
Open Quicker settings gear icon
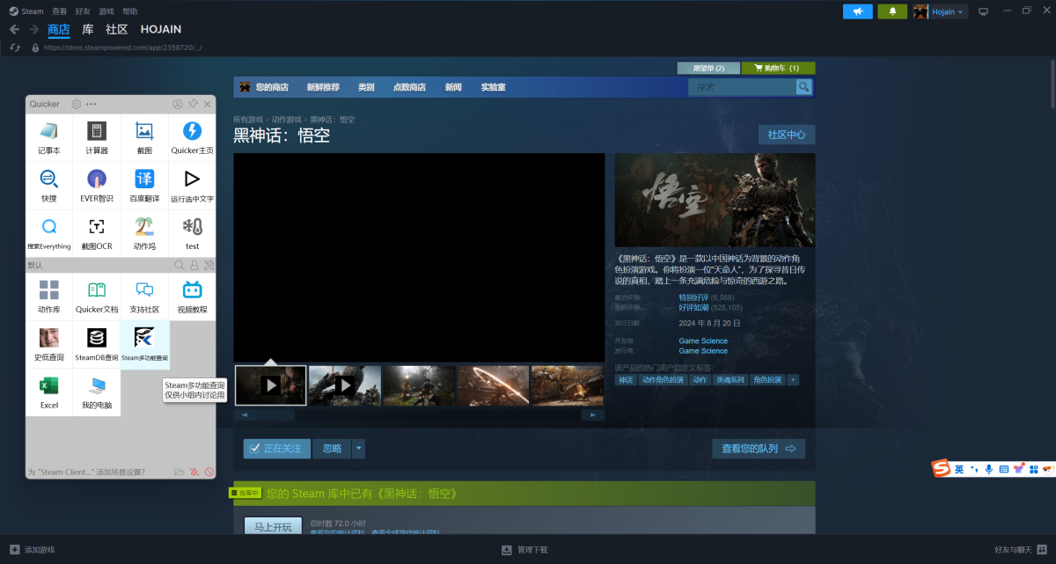click(77, 104)
